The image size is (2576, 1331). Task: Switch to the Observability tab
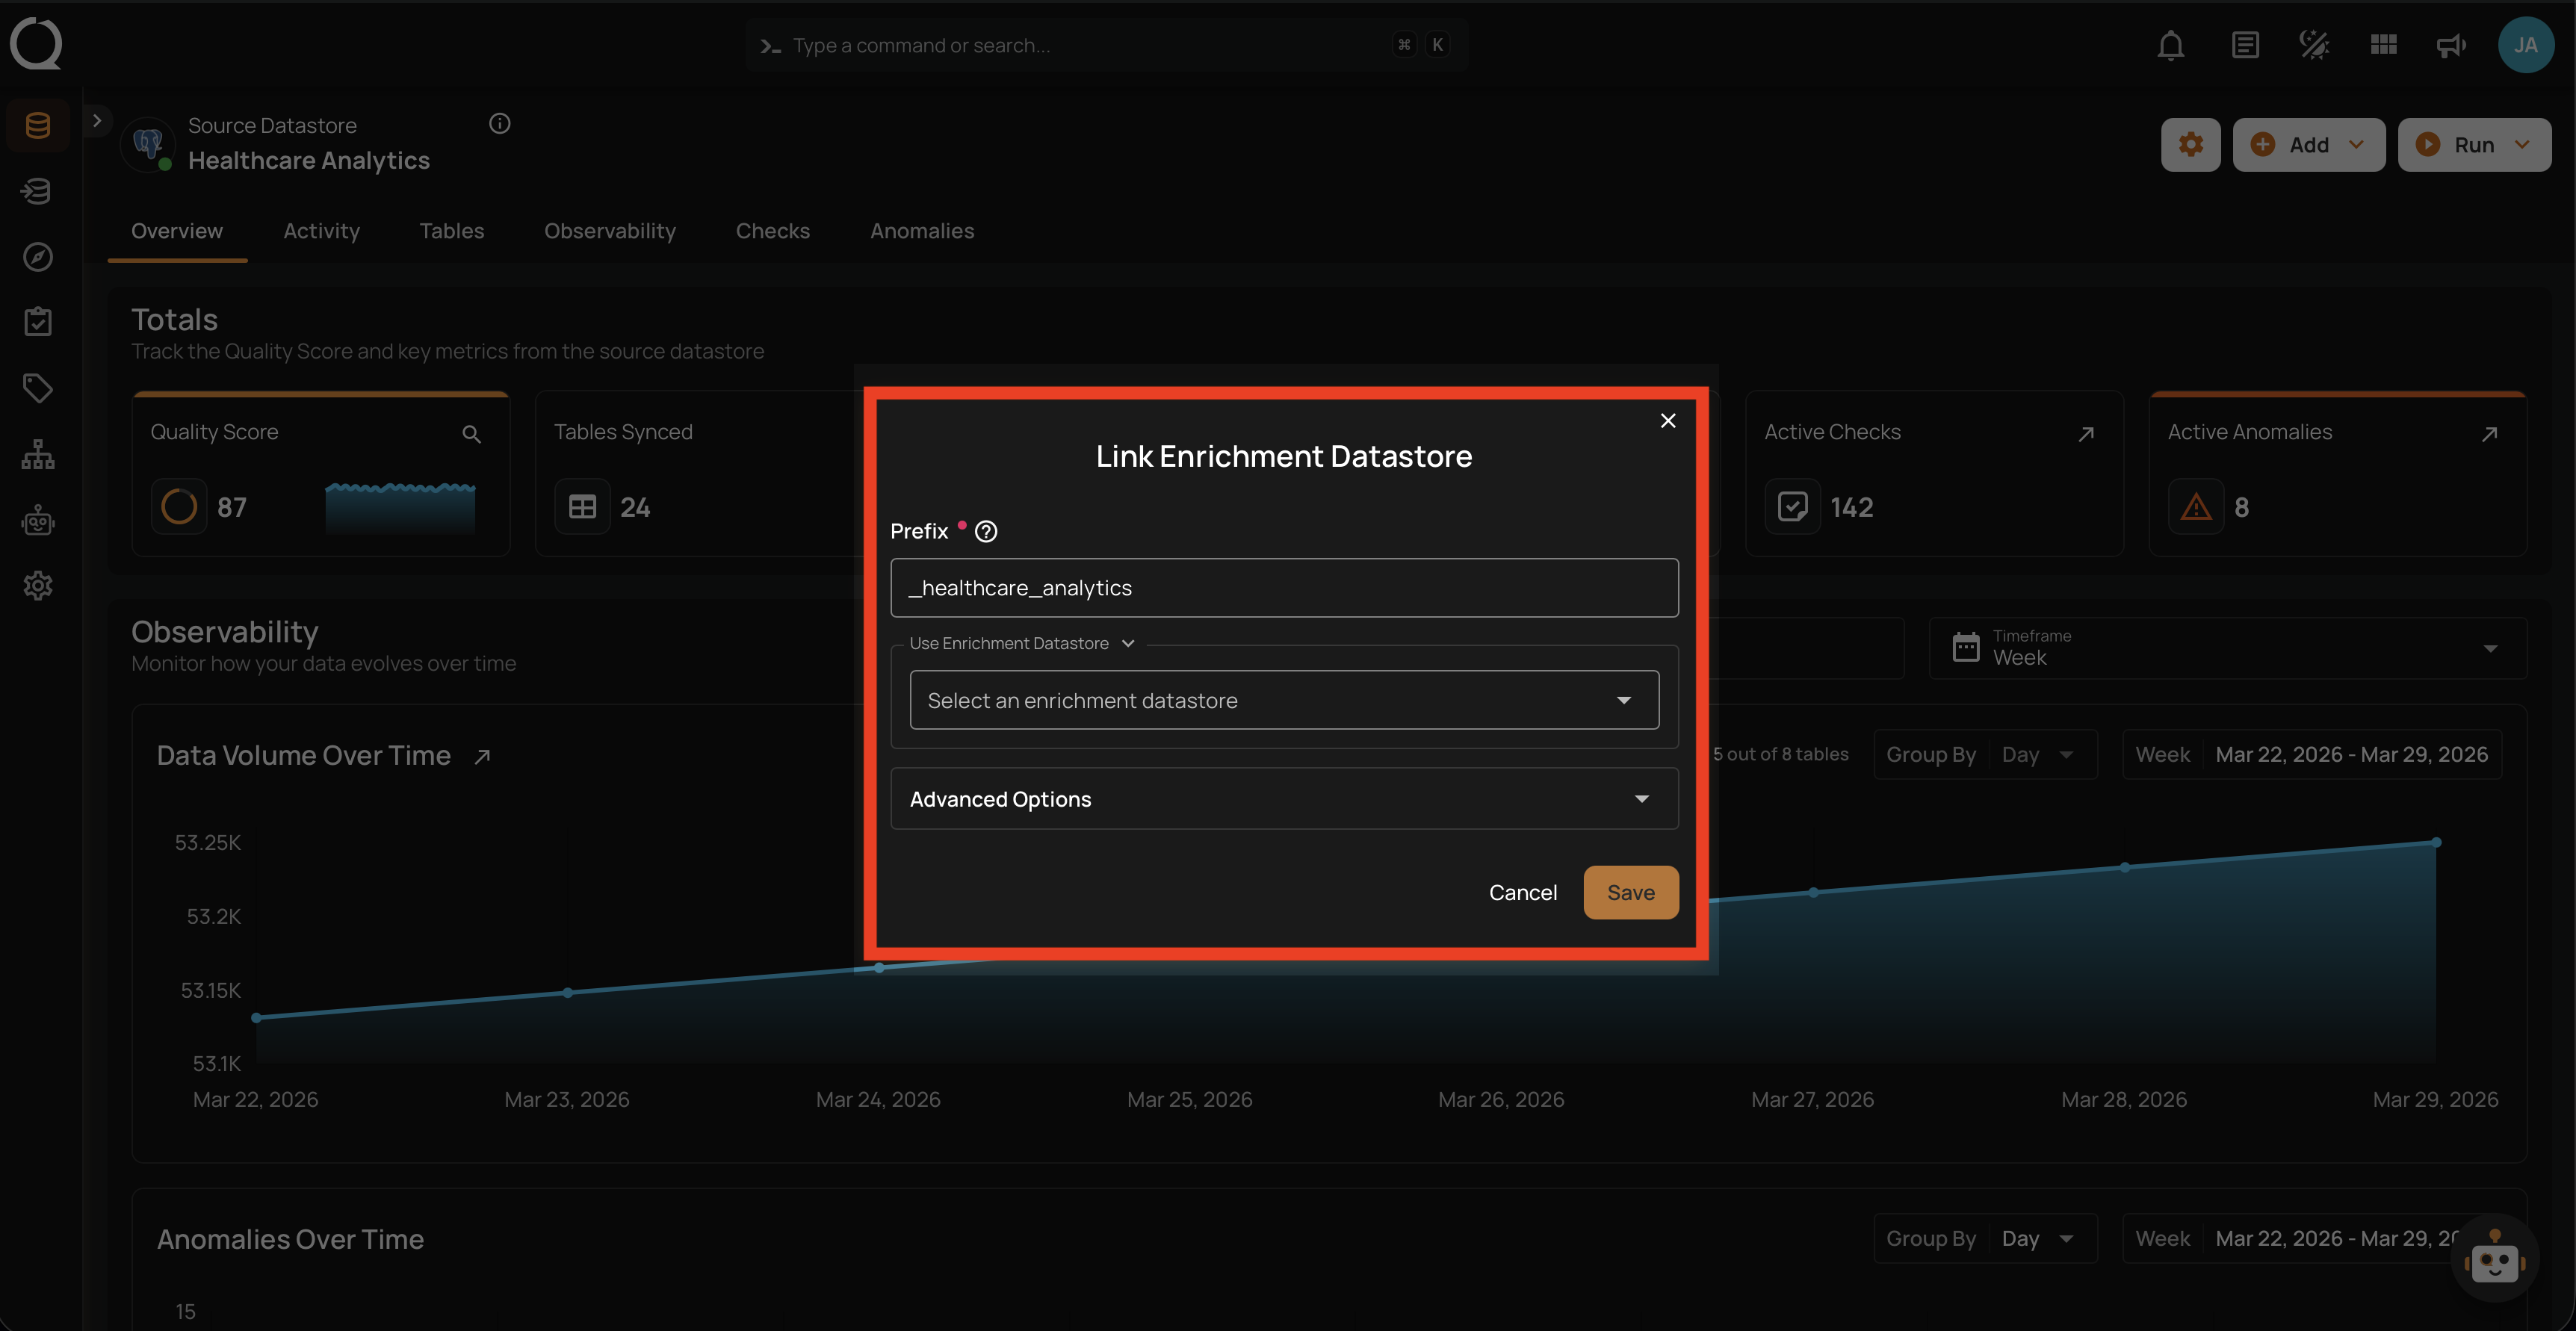(x=610, y=231)
